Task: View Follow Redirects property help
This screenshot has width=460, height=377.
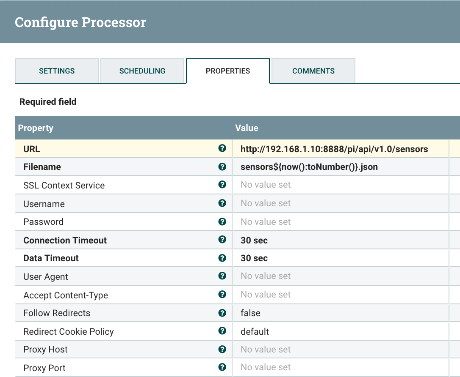Action: pyautogui.click(x=222, y=313)
